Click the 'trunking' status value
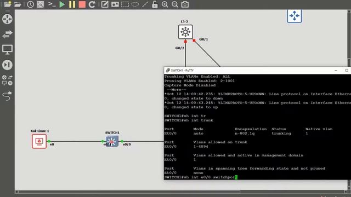The width and height of the screenshot is (351, 197). [281, 134]
